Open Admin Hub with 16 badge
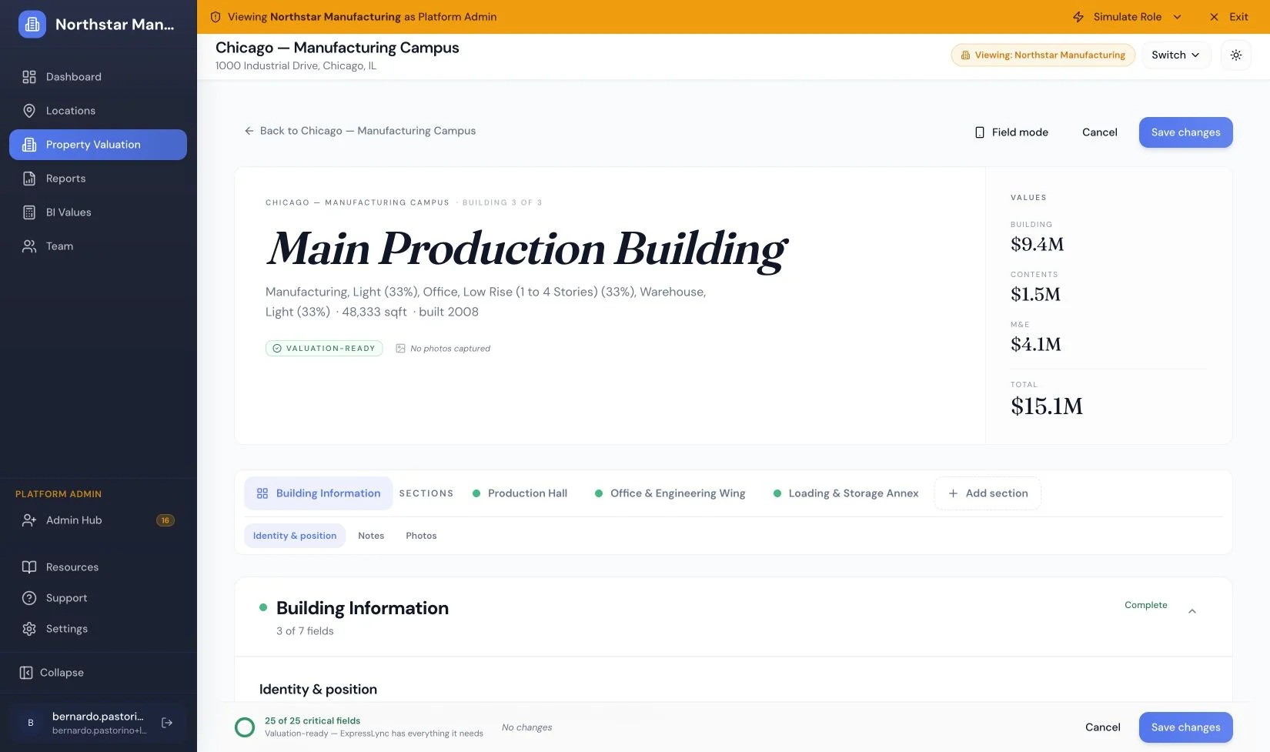This screenshot has width=1270, height=752. (x=98, y=520)
